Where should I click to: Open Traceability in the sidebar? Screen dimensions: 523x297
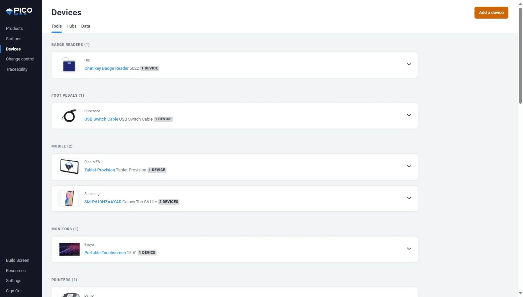pos(17,69)
